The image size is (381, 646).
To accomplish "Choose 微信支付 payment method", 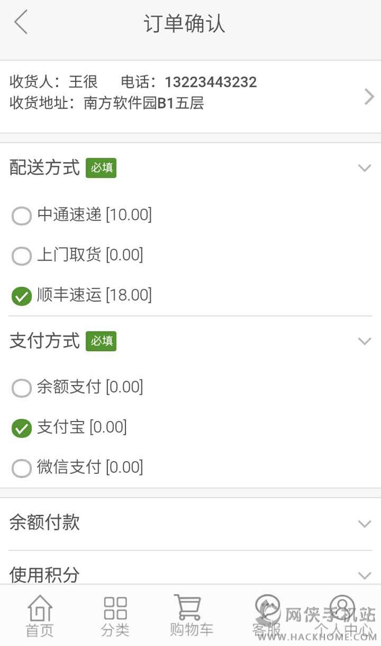I will (x=22, y=468).
